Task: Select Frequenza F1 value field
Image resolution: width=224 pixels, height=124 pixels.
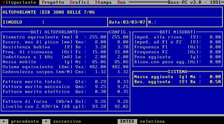Action: click(x=215, y=47)
